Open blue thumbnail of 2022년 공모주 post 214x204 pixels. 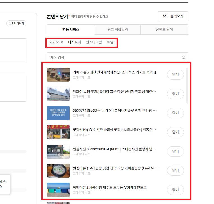58,113
